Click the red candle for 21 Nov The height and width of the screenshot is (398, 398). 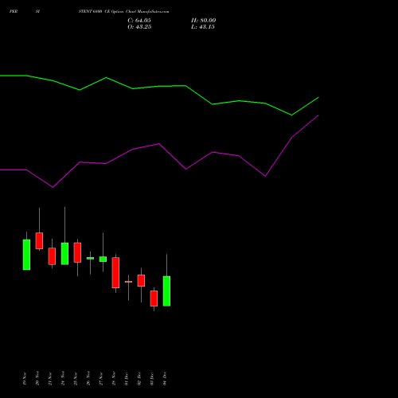point(52,256)
